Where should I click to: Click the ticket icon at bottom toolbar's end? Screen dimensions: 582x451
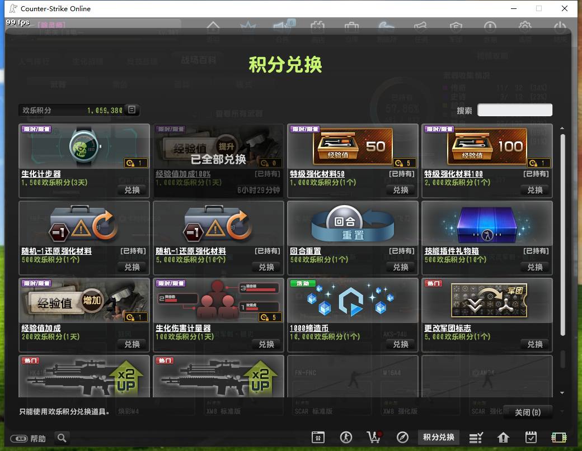[558, 438]
